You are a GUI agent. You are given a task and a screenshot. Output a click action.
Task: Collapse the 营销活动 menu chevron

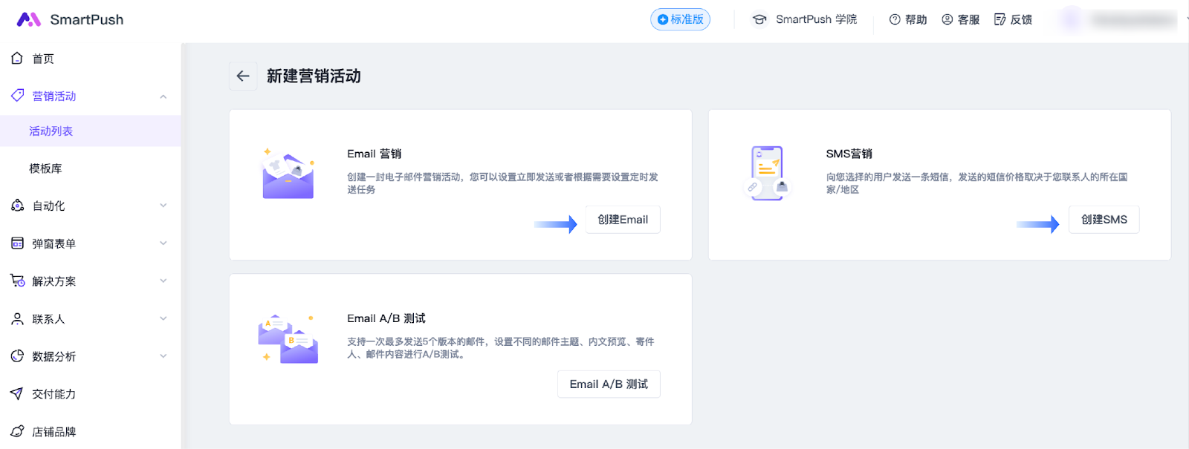(x=163, y=96)
